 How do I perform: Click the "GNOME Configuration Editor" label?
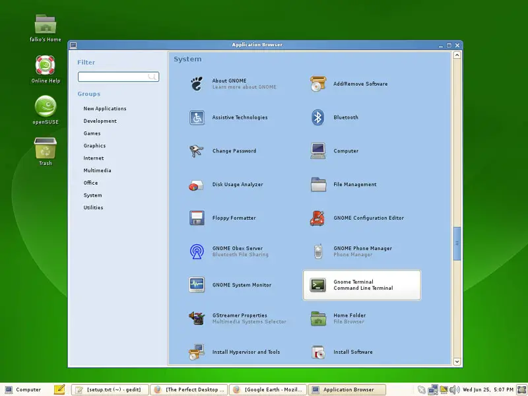coord(369,218)
